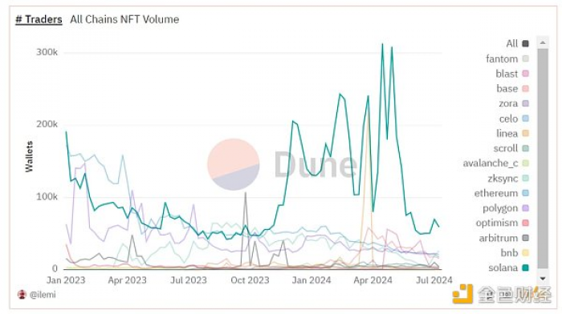Click the All legend color square

click(x=525, y=43)
